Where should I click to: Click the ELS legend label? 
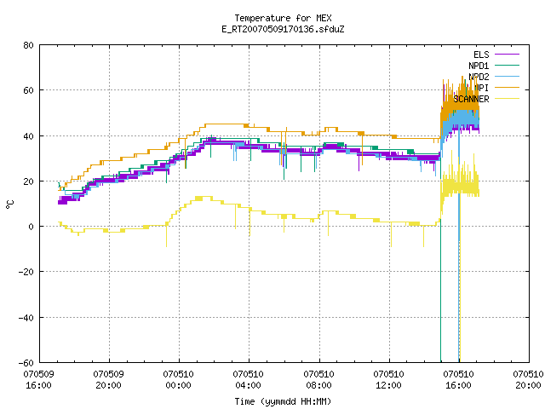click(x=481, y=55)
